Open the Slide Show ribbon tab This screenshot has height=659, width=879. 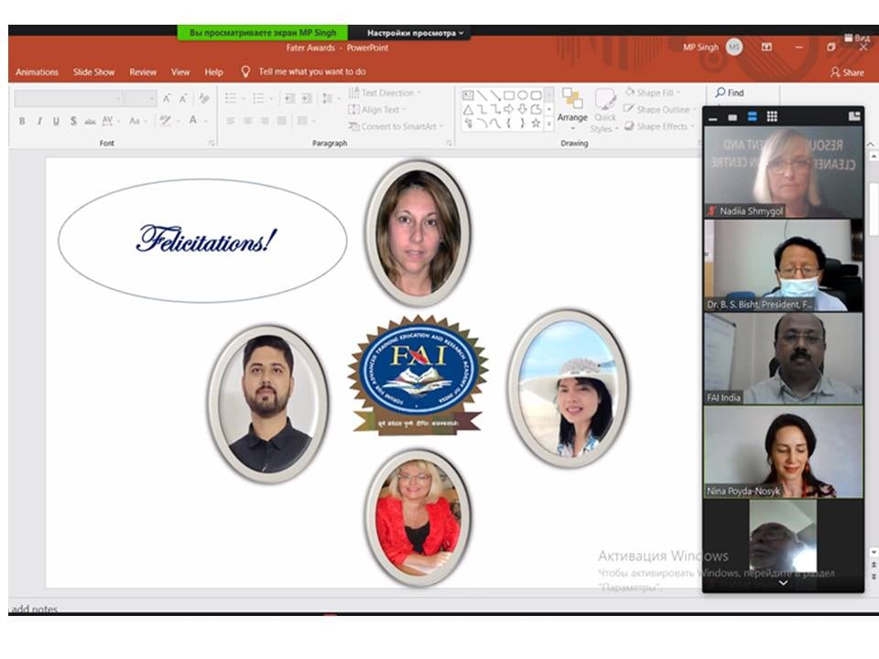[94, 71]
